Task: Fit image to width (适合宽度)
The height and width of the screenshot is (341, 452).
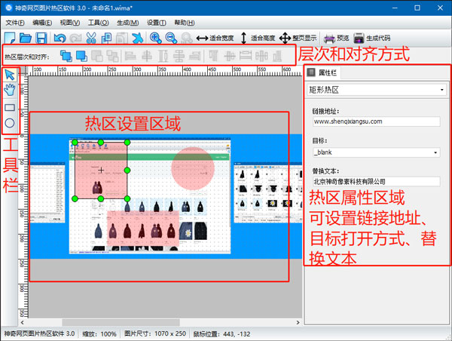Action: coord(215,38)
